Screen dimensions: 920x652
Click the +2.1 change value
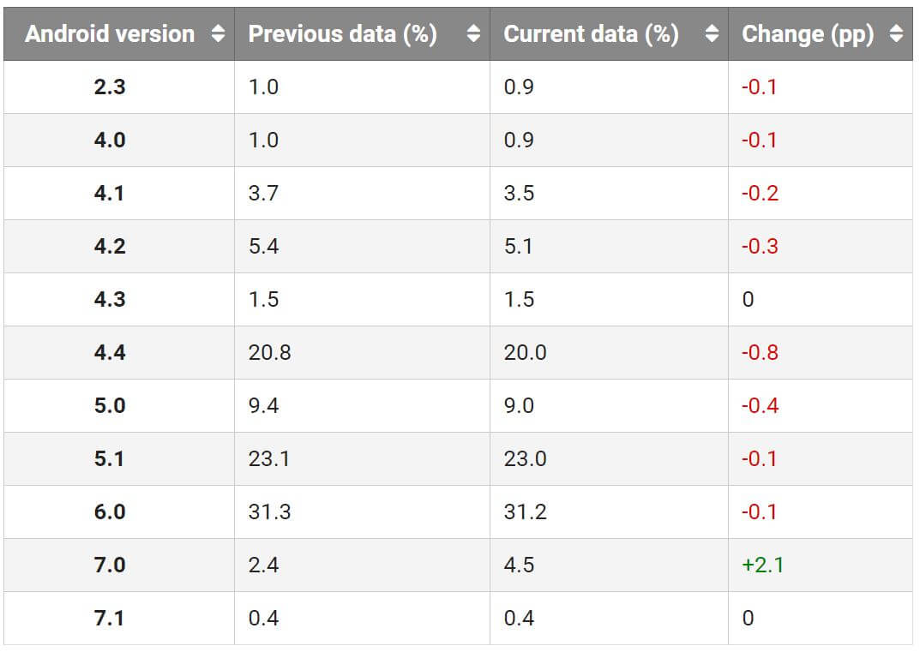[x=762, y=565]
